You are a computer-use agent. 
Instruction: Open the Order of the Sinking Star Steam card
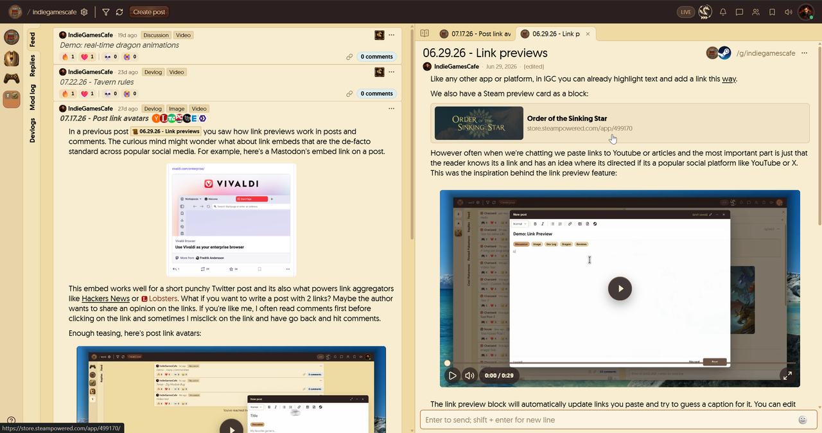[x=620, y=123]
